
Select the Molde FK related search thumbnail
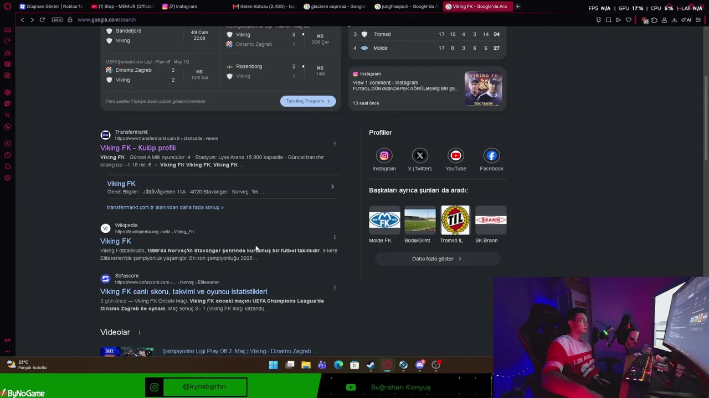(x=384, y=220)
